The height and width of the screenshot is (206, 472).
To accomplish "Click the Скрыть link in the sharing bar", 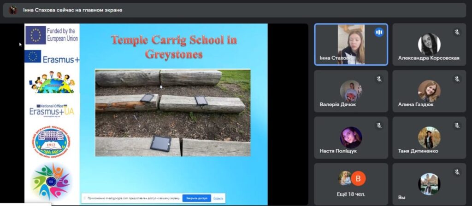I will coord(218,198).
